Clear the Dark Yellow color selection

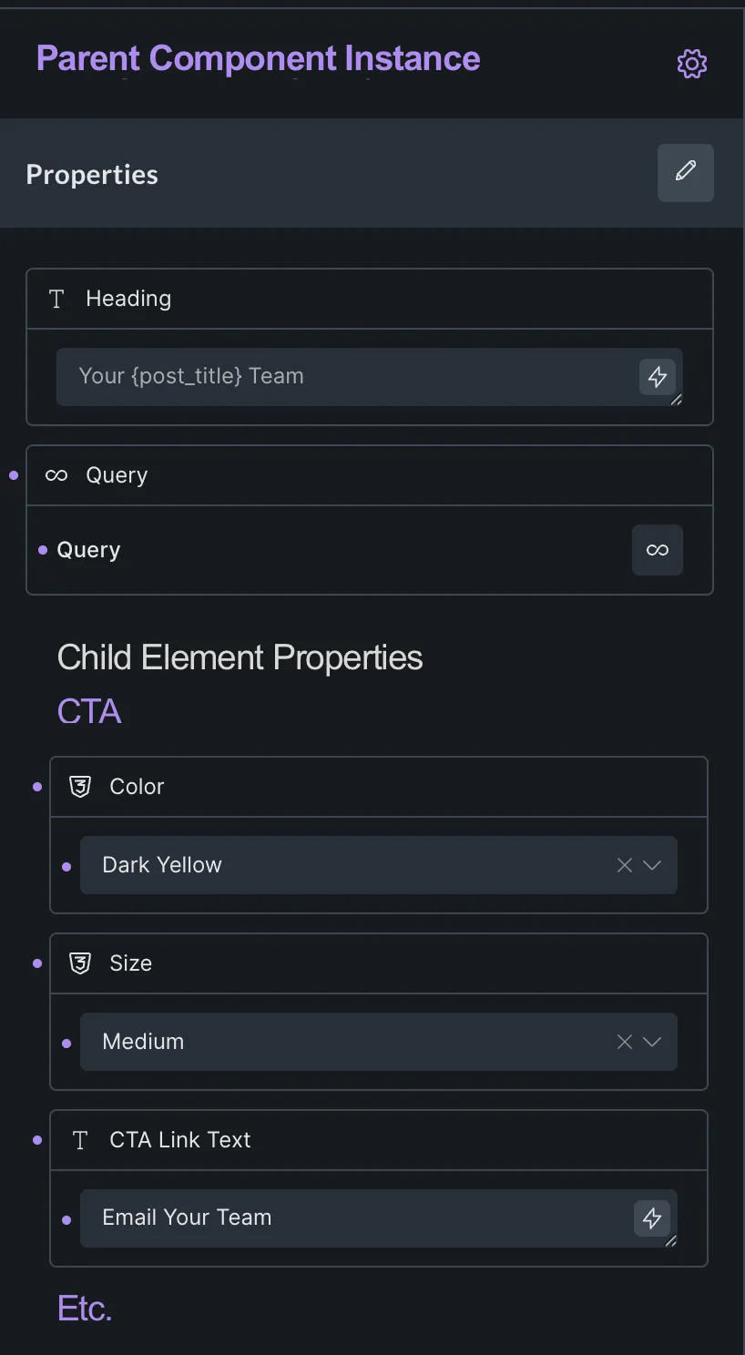coord(625,865)
